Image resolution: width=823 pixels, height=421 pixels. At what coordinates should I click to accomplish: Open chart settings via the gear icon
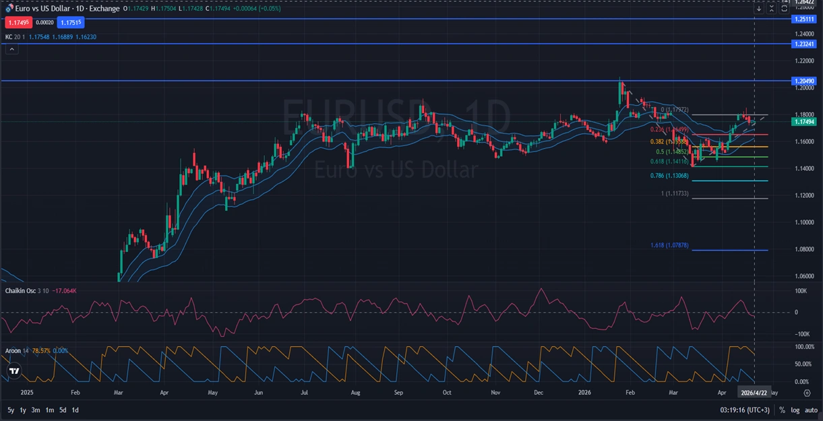(807, 393)
